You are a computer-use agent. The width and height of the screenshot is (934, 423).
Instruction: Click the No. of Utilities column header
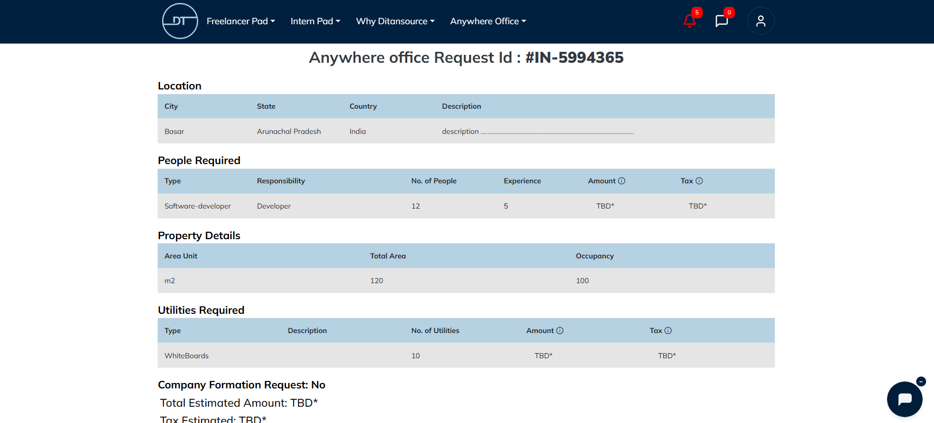click(x=435, y=331)
